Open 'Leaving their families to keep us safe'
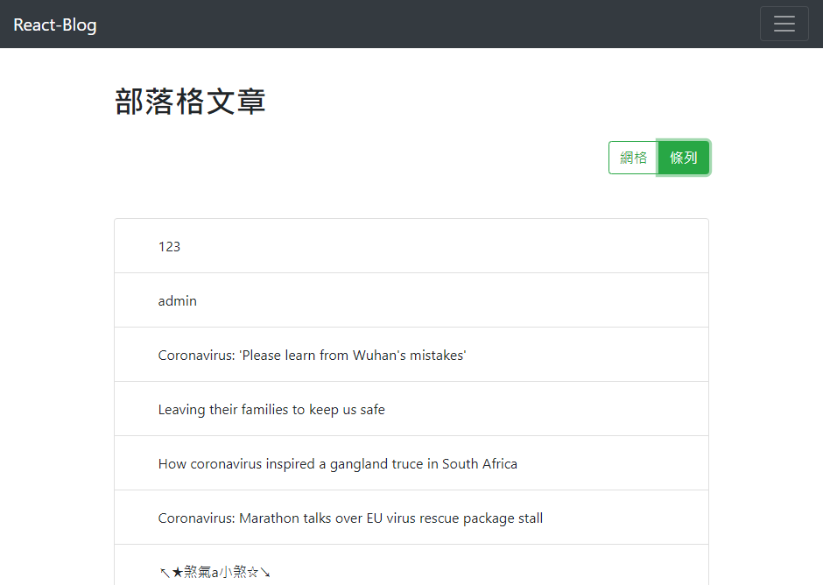 tap(411, 409)
